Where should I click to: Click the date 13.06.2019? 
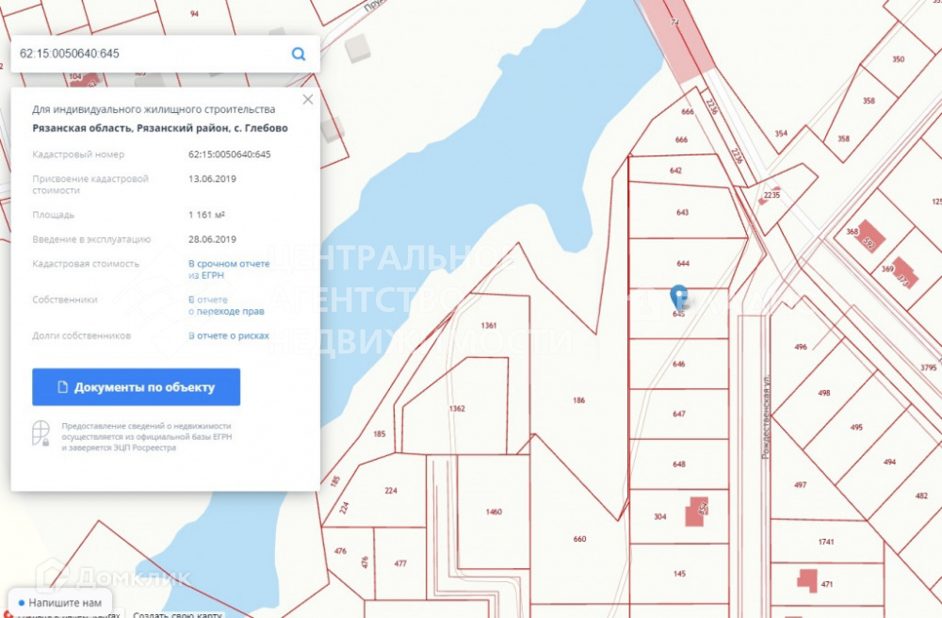coord(212,178)
